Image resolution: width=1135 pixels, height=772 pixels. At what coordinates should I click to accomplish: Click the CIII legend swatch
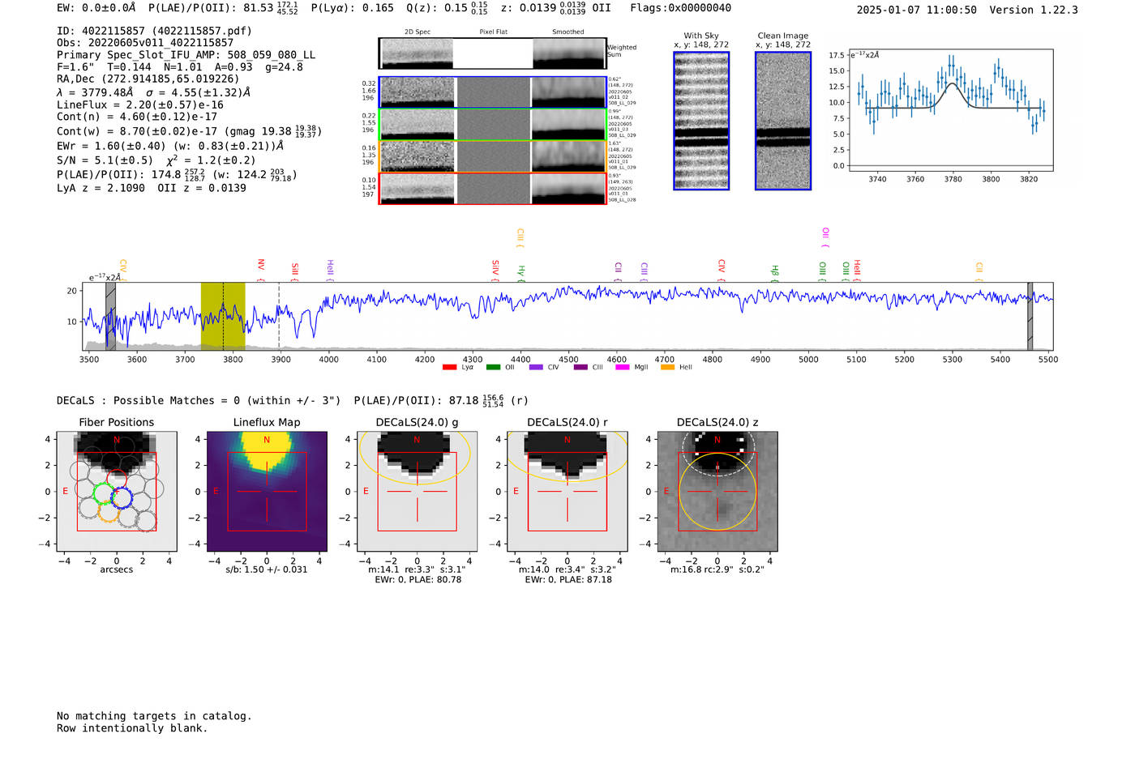coord(580,367)
